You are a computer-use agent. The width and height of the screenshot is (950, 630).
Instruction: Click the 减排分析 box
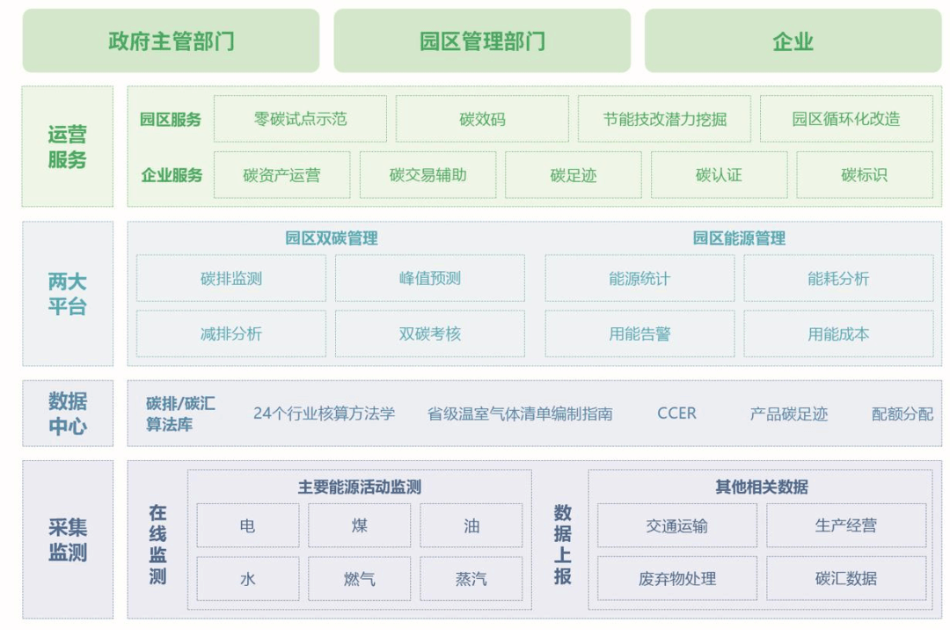tap(230, 333)
